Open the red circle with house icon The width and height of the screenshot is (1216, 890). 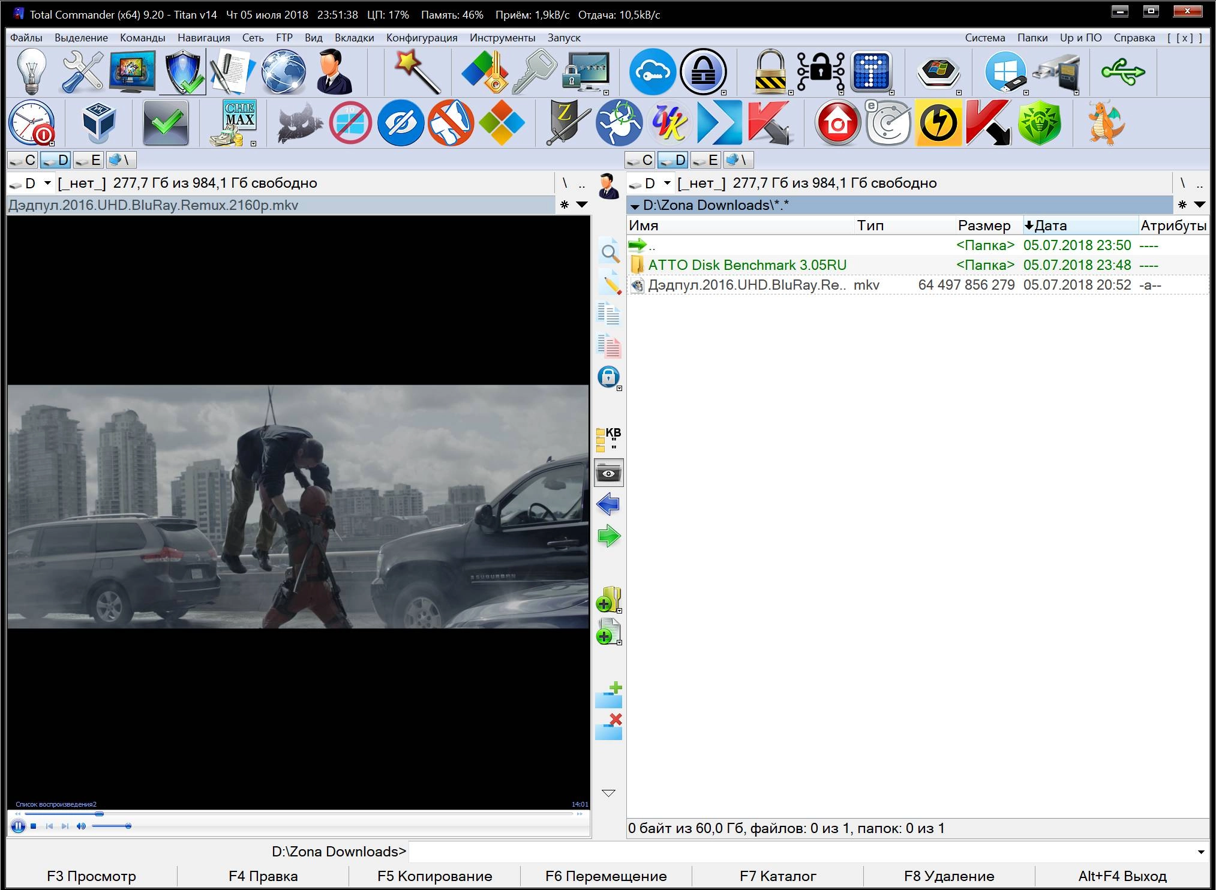(837, 123)
